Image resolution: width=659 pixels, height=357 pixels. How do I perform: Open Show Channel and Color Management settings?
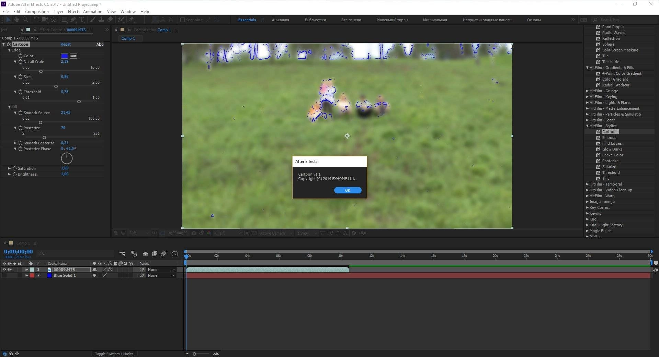pos(209,233)
